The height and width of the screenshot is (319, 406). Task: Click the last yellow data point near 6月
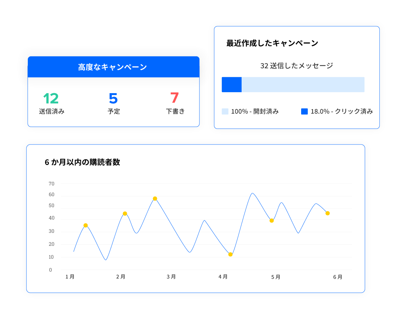[x=328, y=213]
